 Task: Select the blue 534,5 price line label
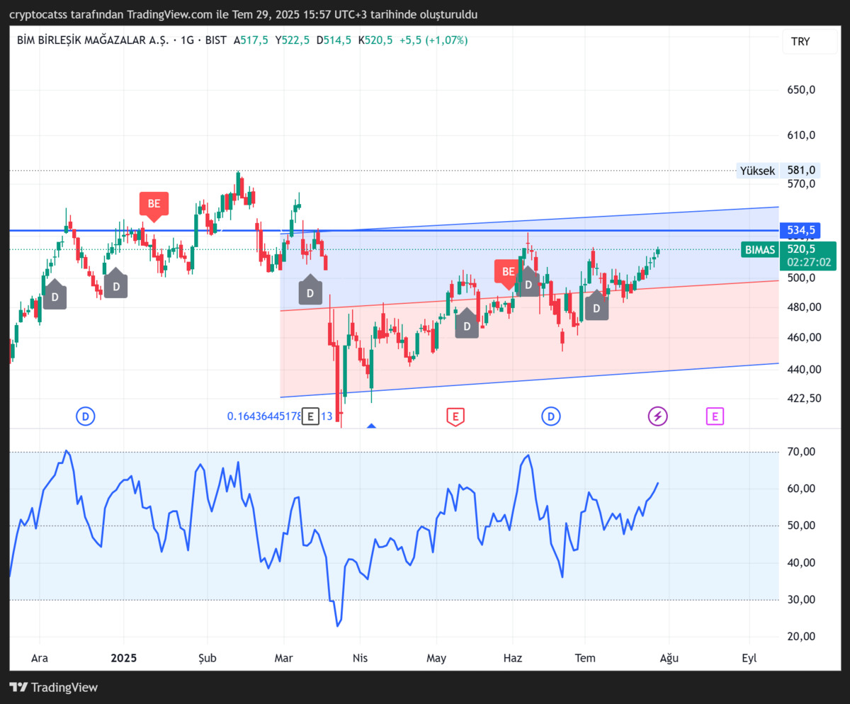tap(800, 230)
